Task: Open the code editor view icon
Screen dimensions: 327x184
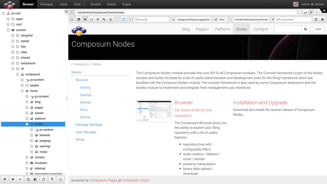Action: [x=91, y=19]
